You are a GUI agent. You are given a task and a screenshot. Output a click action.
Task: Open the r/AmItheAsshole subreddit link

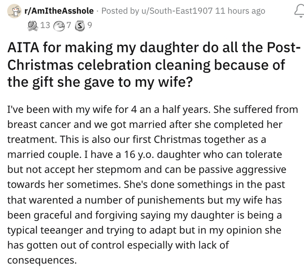coord(59,11)
